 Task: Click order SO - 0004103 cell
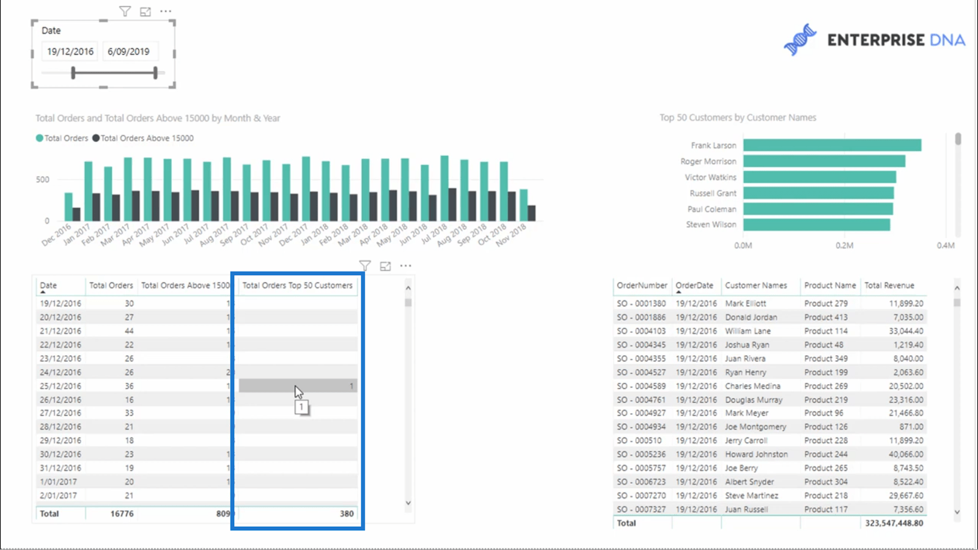tap(641, 331)
